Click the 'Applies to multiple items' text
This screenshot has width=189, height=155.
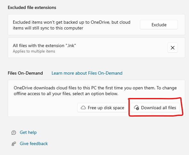[34, 51]
